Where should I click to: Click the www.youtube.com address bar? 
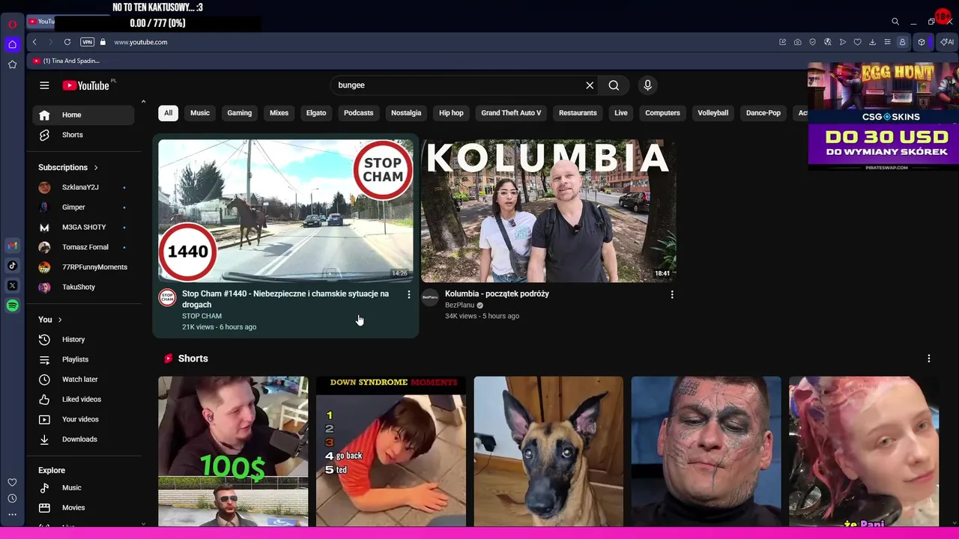[141, 42]
